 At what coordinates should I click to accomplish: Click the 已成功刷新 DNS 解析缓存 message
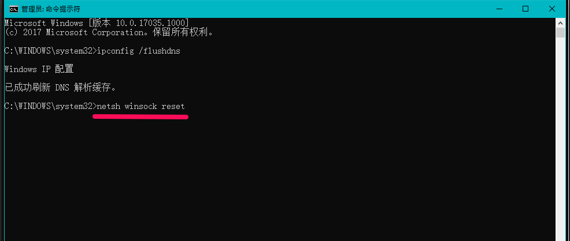60,88
